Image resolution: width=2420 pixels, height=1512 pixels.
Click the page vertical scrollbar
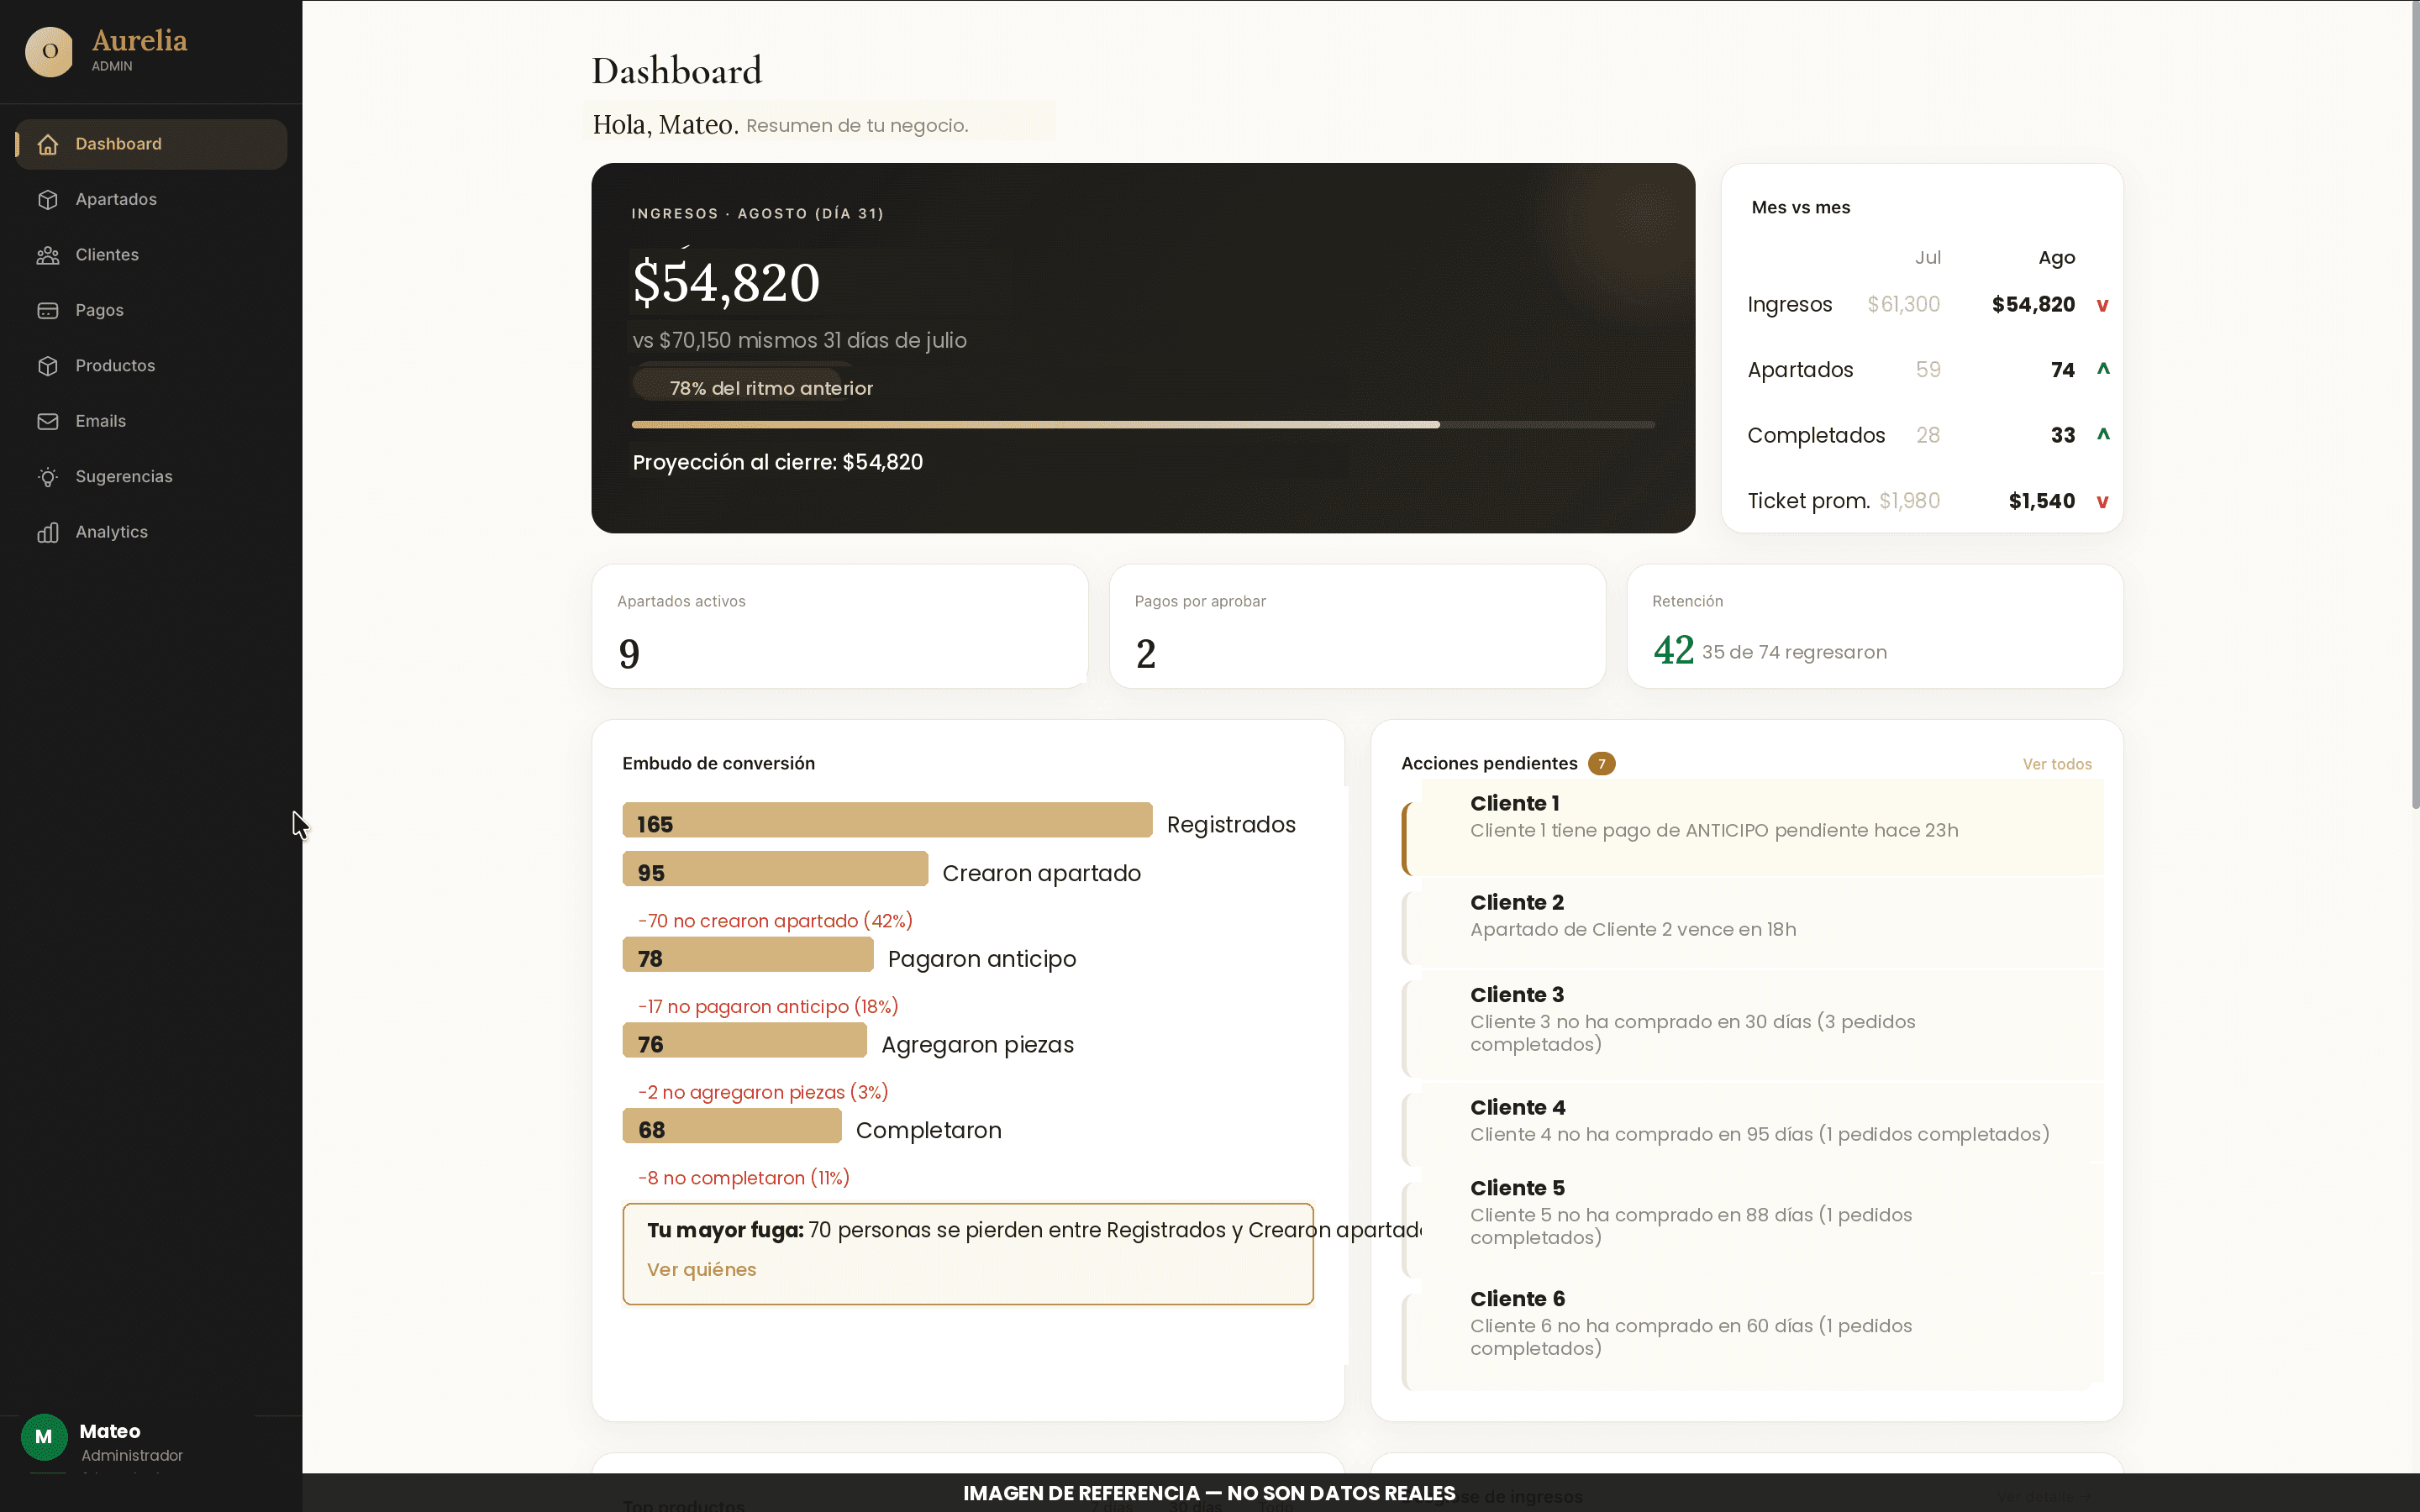pos(2414,405)
